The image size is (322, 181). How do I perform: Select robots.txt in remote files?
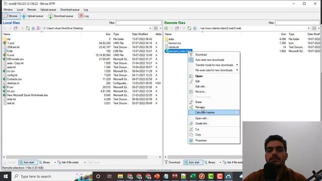173,47
